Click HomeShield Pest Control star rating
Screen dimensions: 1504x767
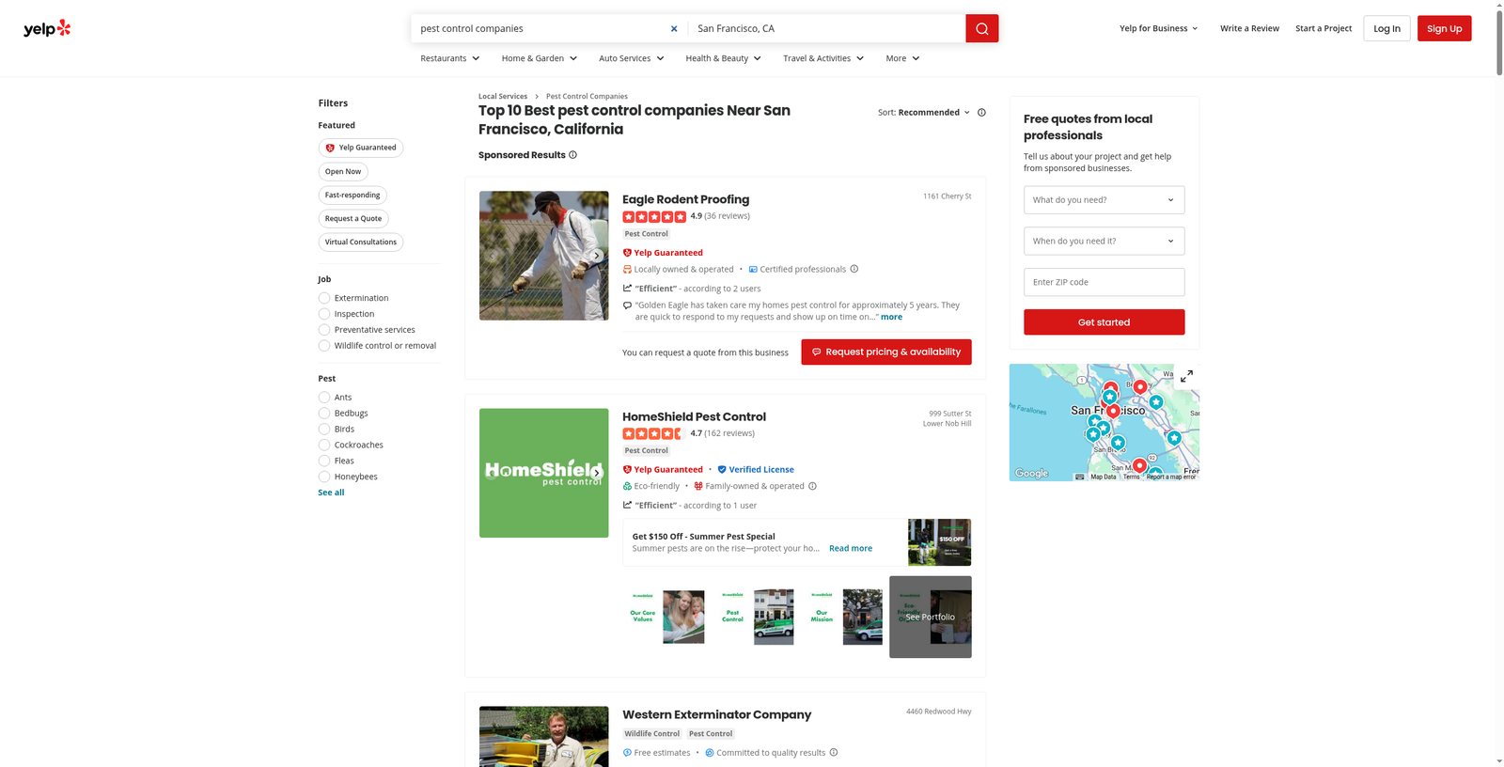point(654,433)
